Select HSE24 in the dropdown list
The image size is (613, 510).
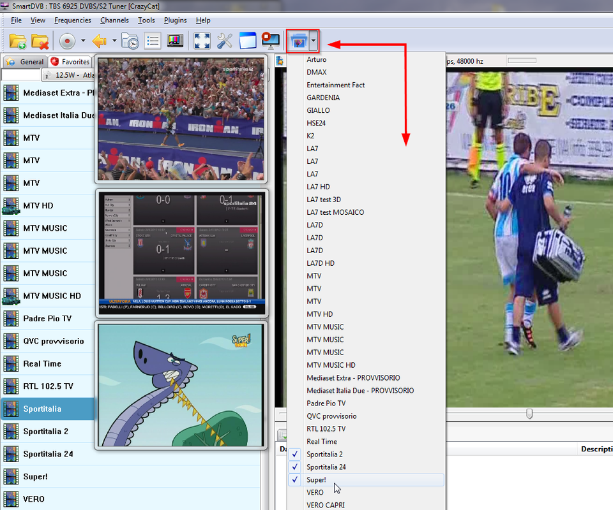click(365, 123)
